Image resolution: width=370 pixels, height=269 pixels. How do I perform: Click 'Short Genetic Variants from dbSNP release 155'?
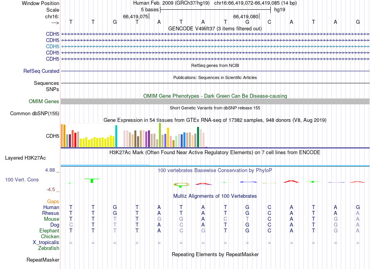click(x=215, y=108)
